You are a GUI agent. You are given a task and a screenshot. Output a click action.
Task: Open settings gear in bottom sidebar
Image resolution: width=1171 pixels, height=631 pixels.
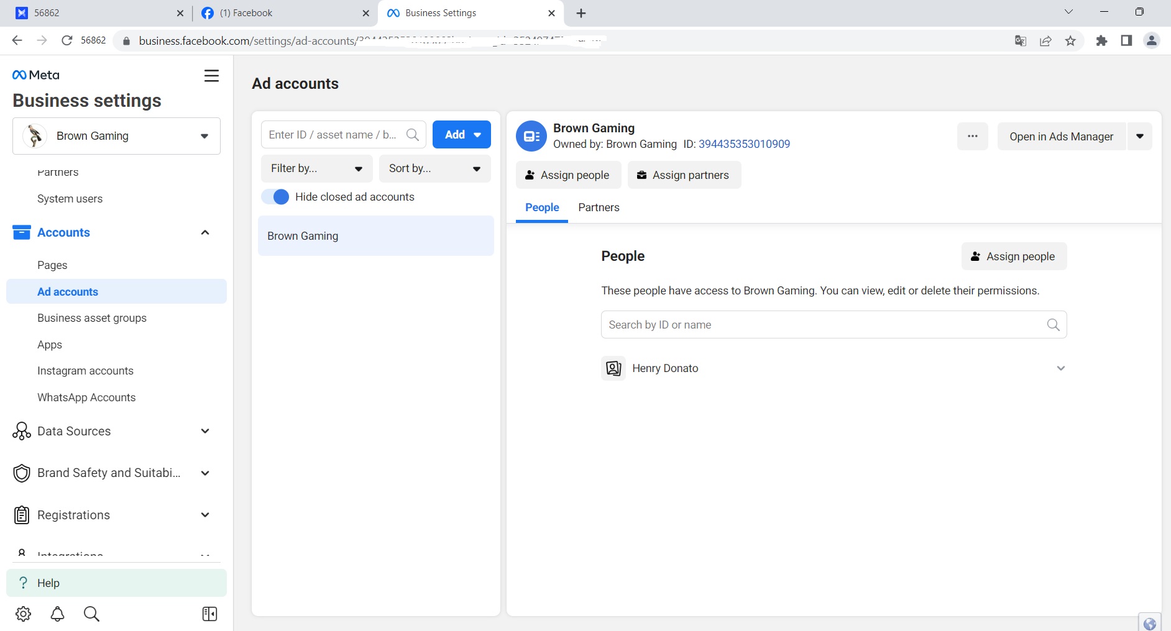24,614
